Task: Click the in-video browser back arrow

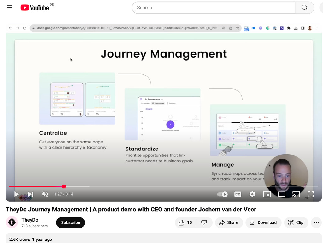Action: pyautogui.click(x=11, y=28)
